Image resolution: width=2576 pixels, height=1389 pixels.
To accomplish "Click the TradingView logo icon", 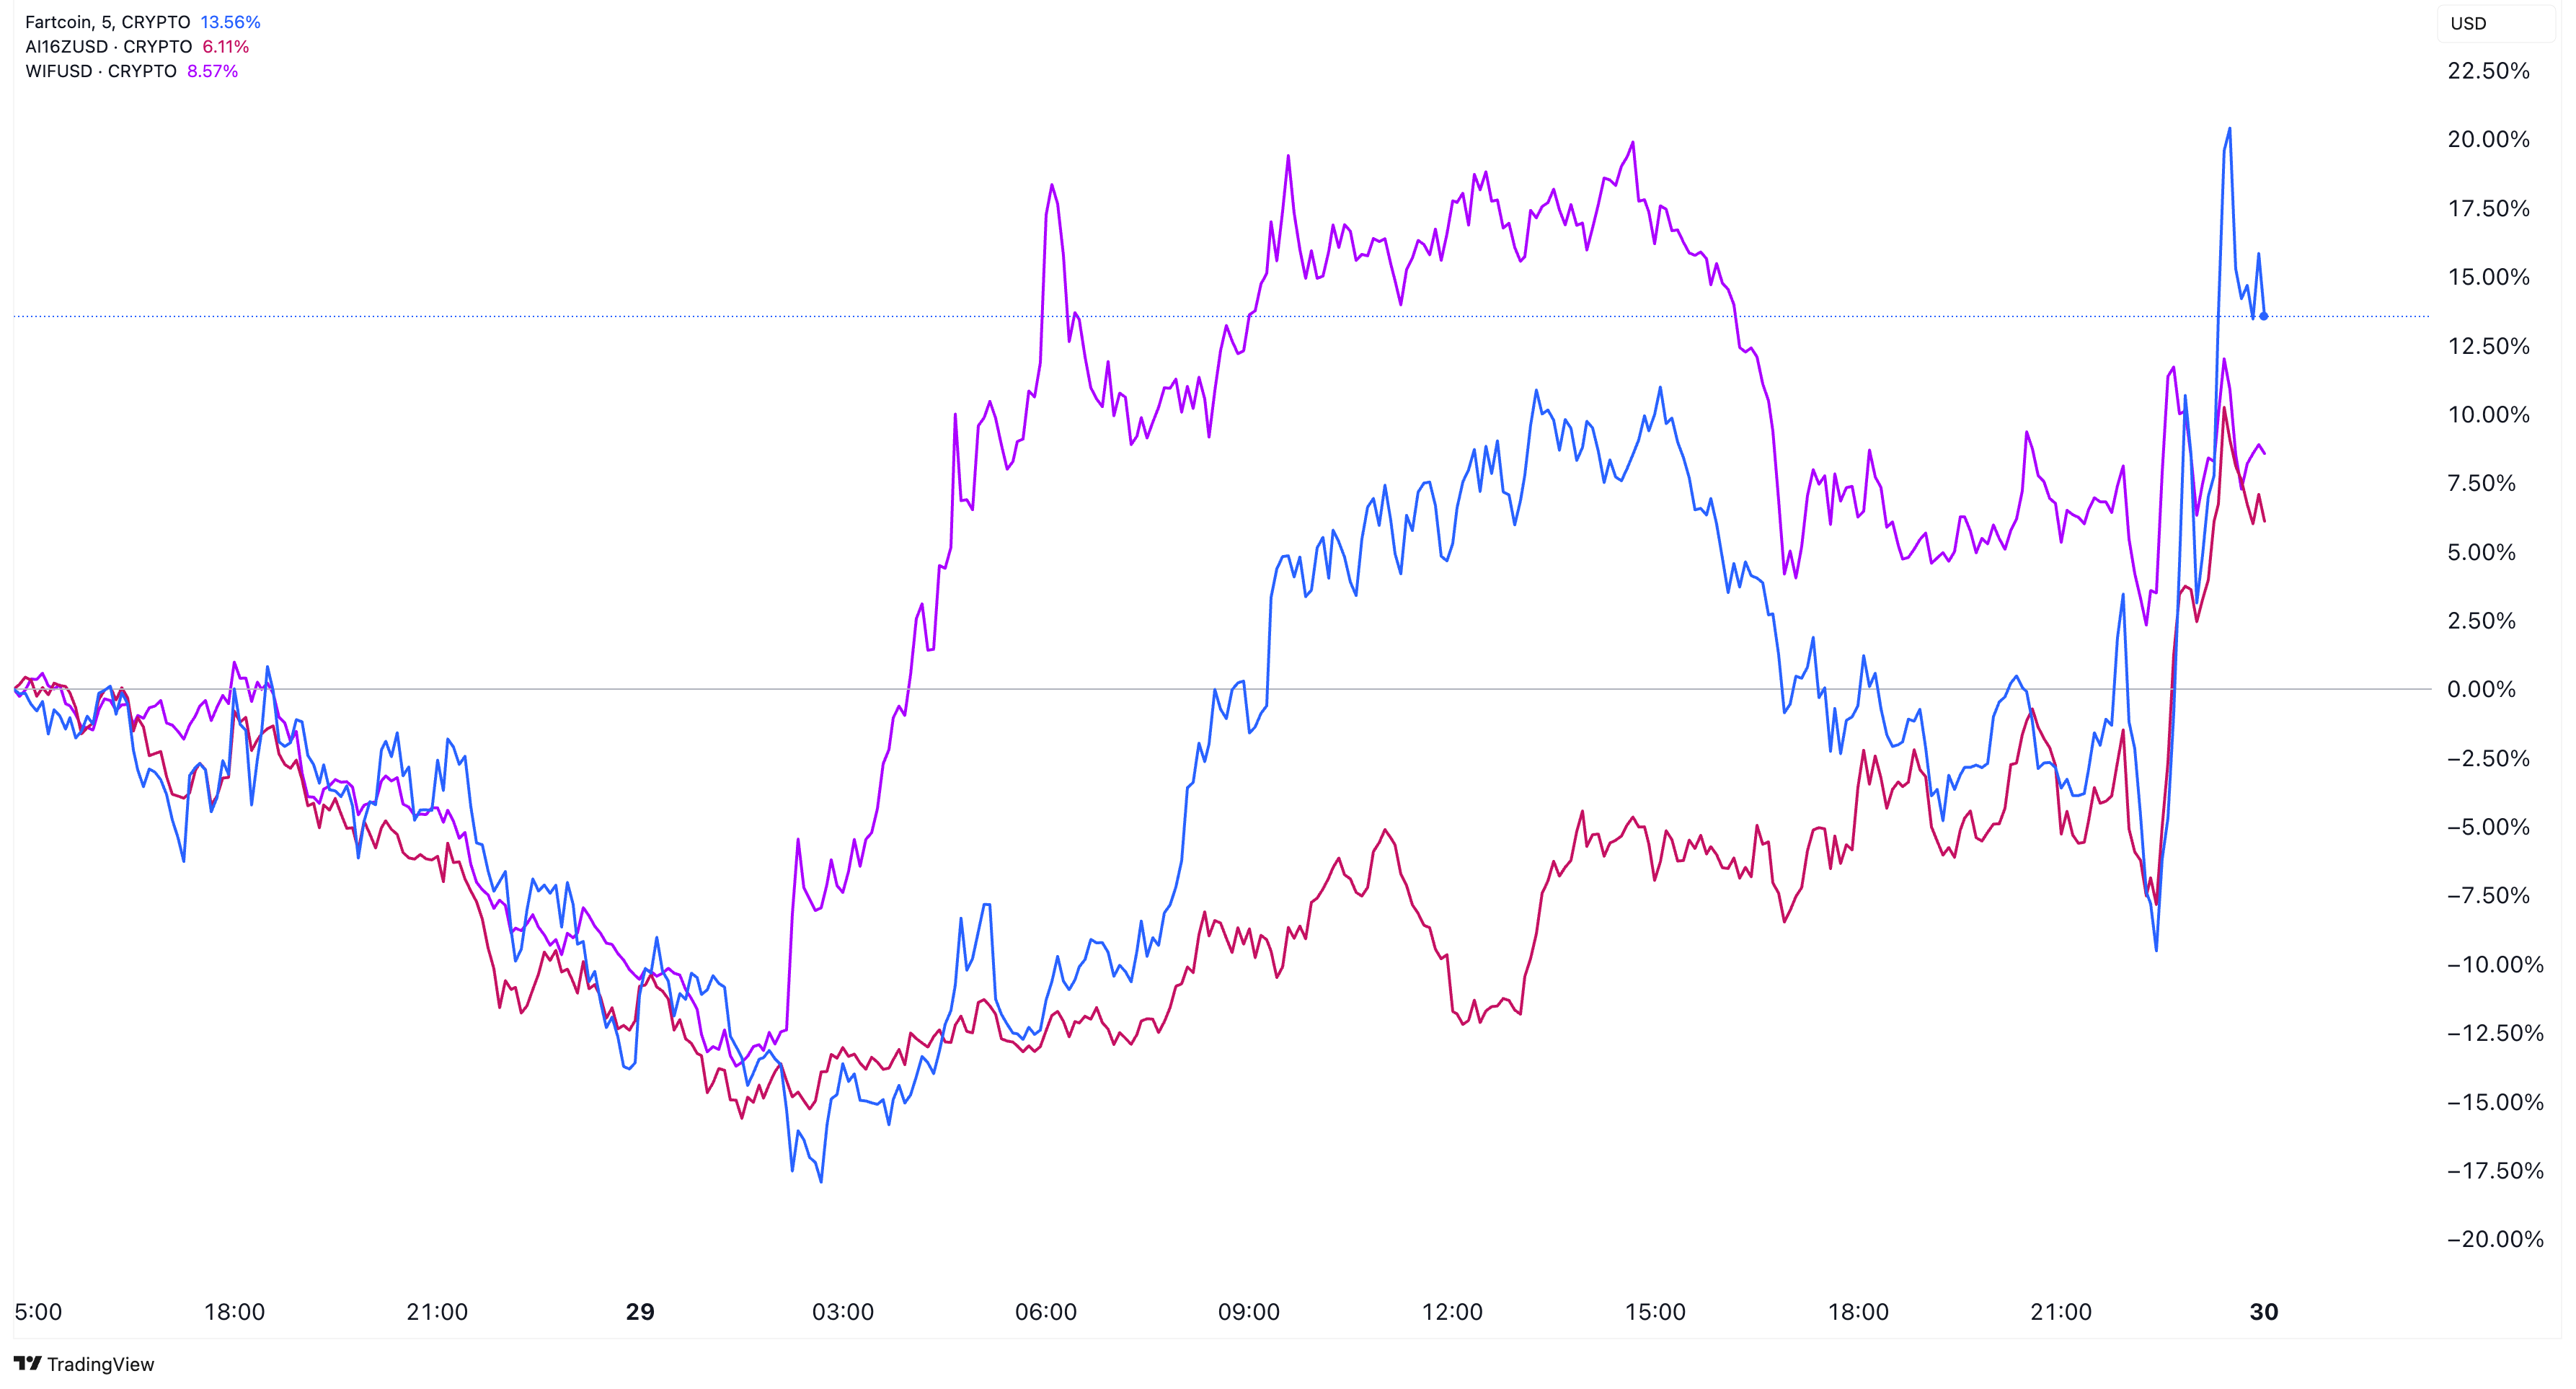I will click(27, 1363).
